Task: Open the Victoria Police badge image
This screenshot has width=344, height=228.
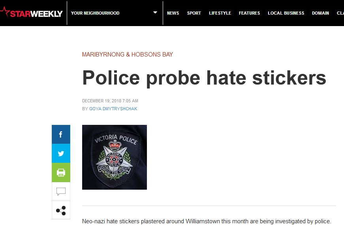Action: point(115,157)
